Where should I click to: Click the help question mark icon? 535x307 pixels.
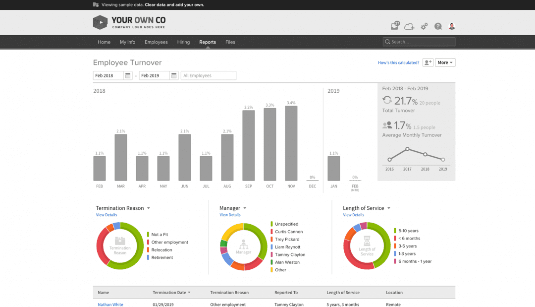(438, 25)
